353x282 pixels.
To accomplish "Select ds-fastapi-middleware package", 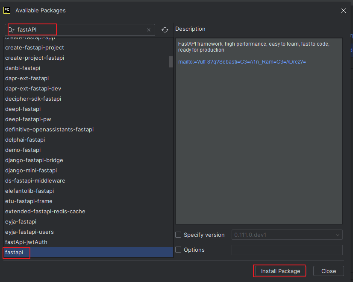I will click(88, 180).
